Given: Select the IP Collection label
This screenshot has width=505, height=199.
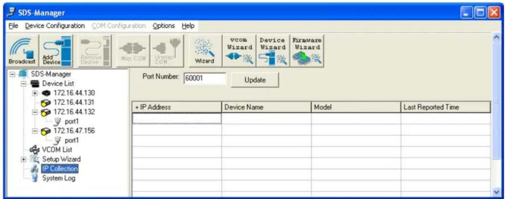Looking at the screenshot, I should 60,168.
